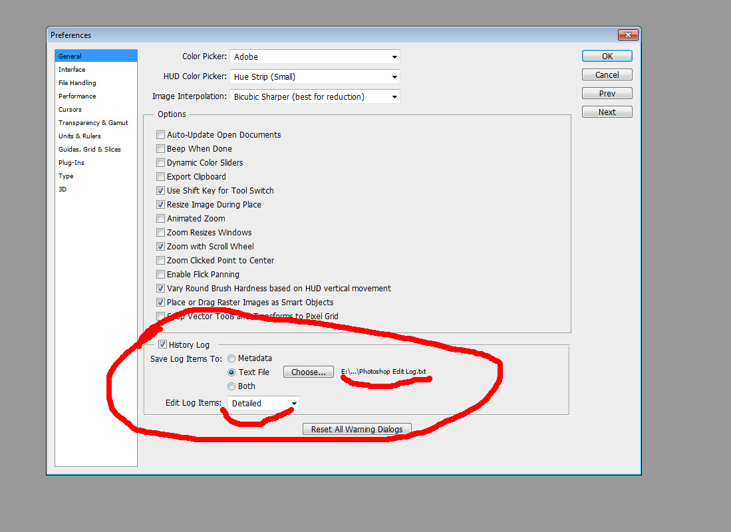Disable Use Shift Key for Tool Switch
Viewport: 731px width, 532px height.
tap(160, 190)
